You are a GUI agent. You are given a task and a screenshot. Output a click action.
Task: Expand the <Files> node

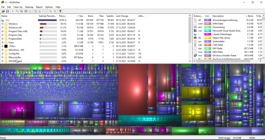[2, 46]
